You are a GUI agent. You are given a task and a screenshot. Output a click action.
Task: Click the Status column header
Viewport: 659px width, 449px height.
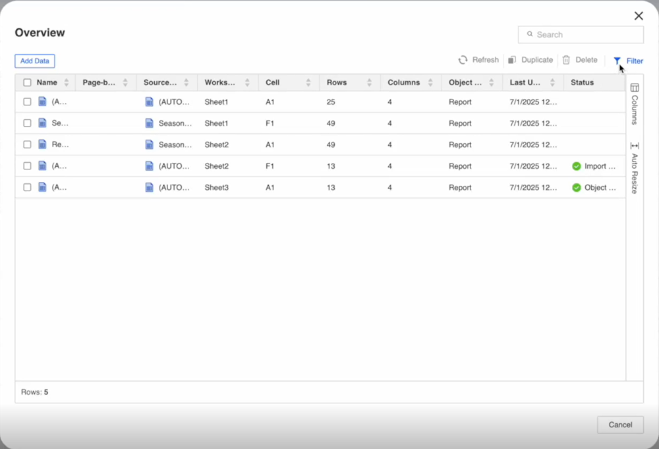point(582,82)
